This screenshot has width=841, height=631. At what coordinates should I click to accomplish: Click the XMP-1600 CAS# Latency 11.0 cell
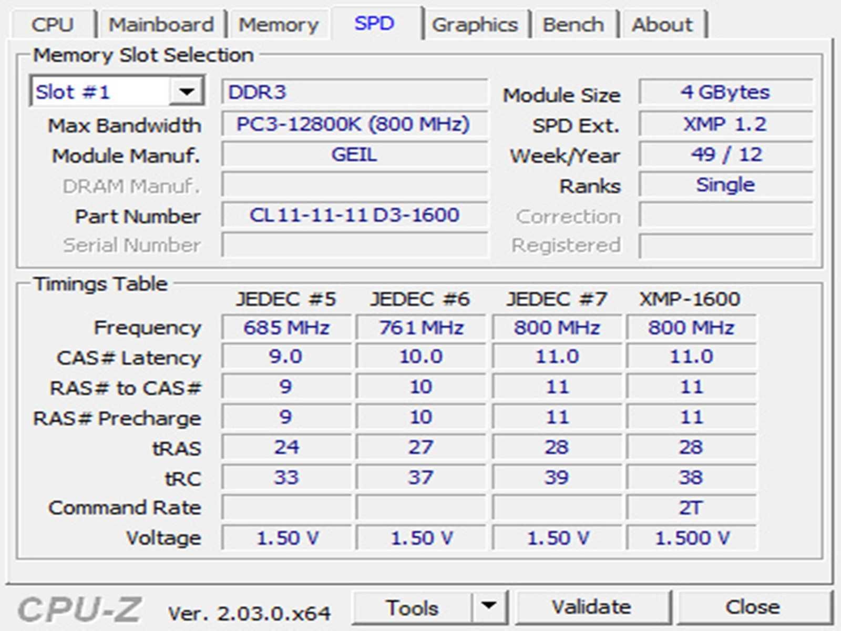tap(692, 357)
